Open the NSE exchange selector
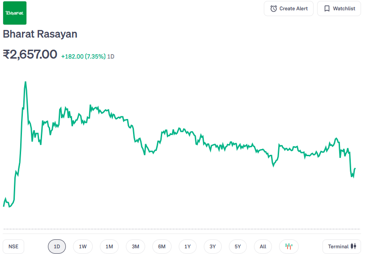Viewport: 370px width, 268px height. click(x=13, y=247)
